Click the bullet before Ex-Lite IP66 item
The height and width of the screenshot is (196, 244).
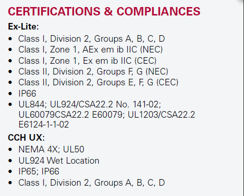(10, 93)
